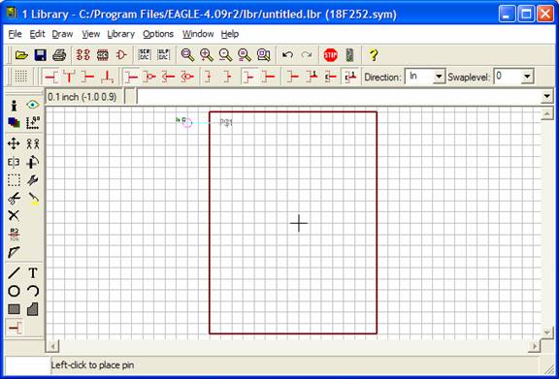The height and width of the screenshot is (379, 559).
Task: Select the Move tool in left palette
Action: (x=14, y=144)
